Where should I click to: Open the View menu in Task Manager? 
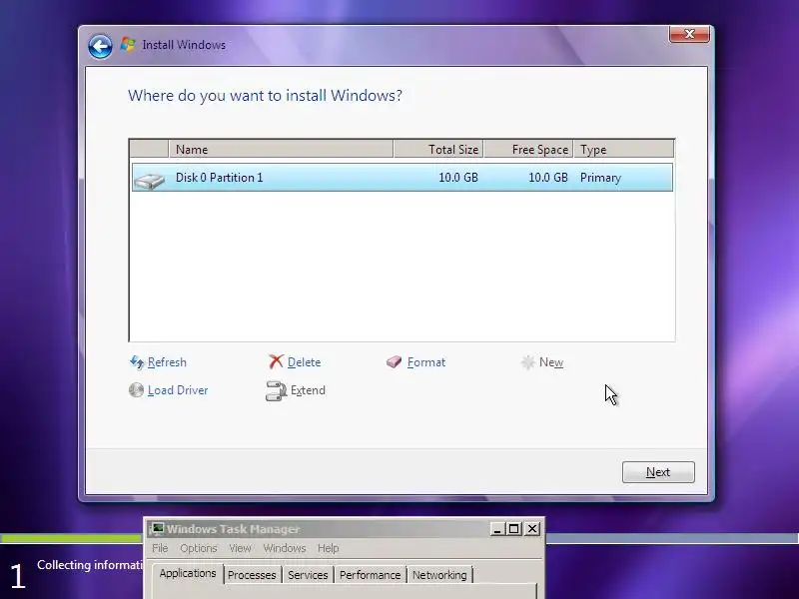coord(240,548)
